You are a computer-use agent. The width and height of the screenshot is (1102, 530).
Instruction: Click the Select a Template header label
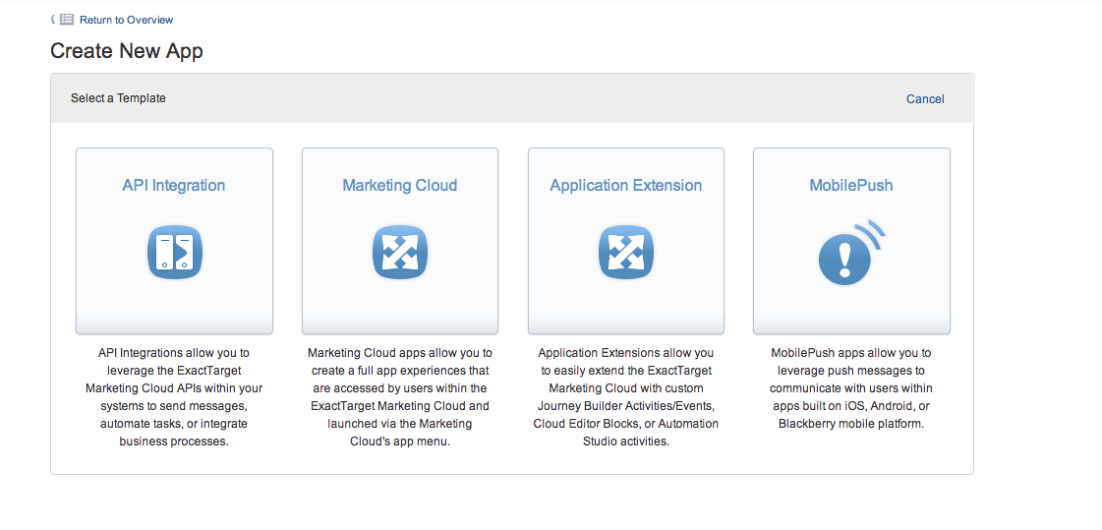pyautogui.click(x=118, y=98)
